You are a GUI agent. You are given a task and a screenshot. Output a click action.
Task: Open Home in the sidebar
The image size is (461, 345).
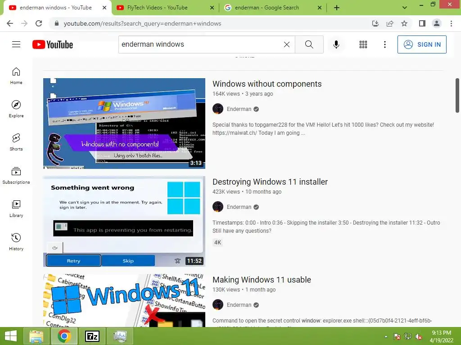16,76
